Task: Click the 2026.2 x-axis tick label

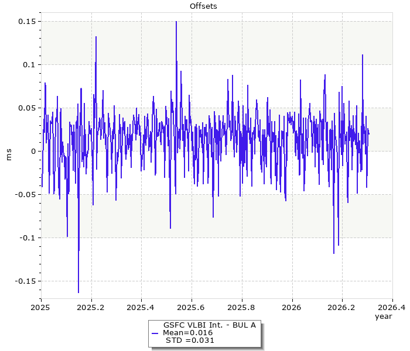Action: pos(341,307)
